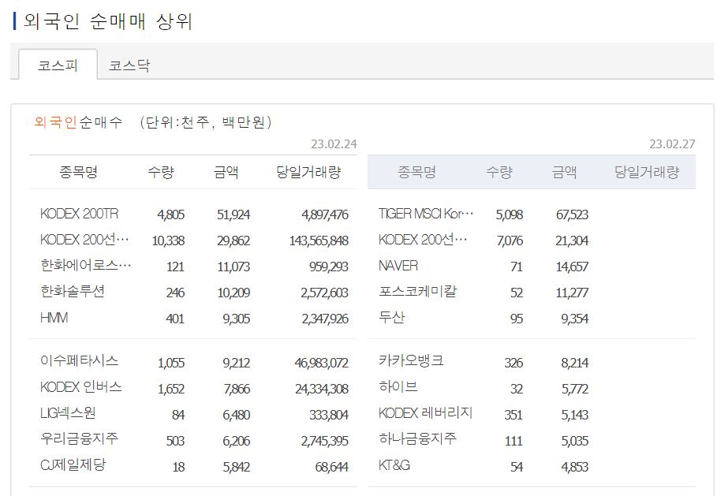Click LIG넥스원 amount 6,480
Screen dimensions: 717x496
pos(237,415)
